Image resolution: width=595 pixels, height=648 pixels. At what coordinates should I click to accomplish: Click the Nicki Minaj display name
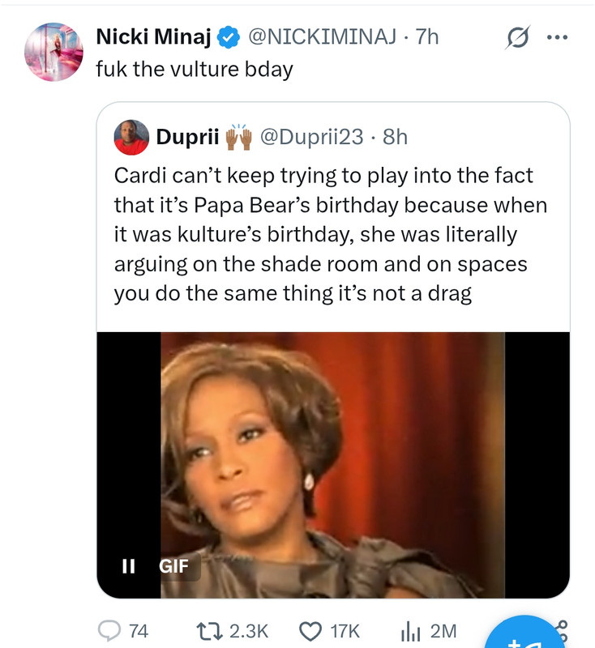154,36
